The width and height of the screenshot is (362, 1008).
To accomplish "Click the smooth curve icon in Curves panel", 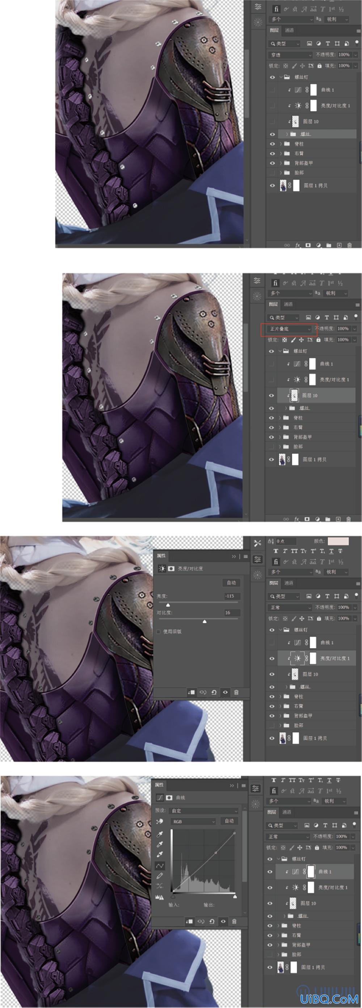I will click(160, 886).
